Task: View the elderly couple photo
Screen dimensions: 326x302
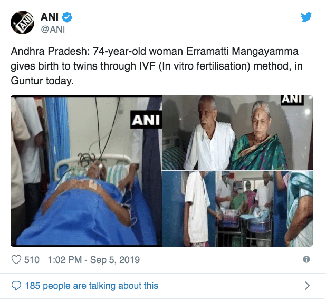Action: coord(237,133)
